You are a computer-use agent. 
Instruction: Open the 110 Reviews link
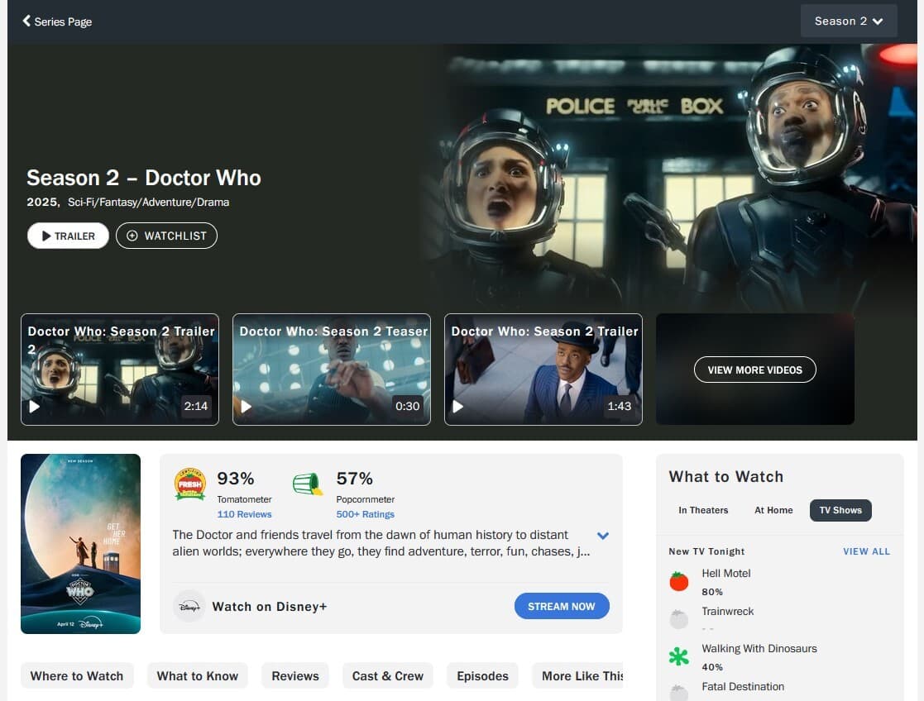pyautogui.click(x=244, y=514)
